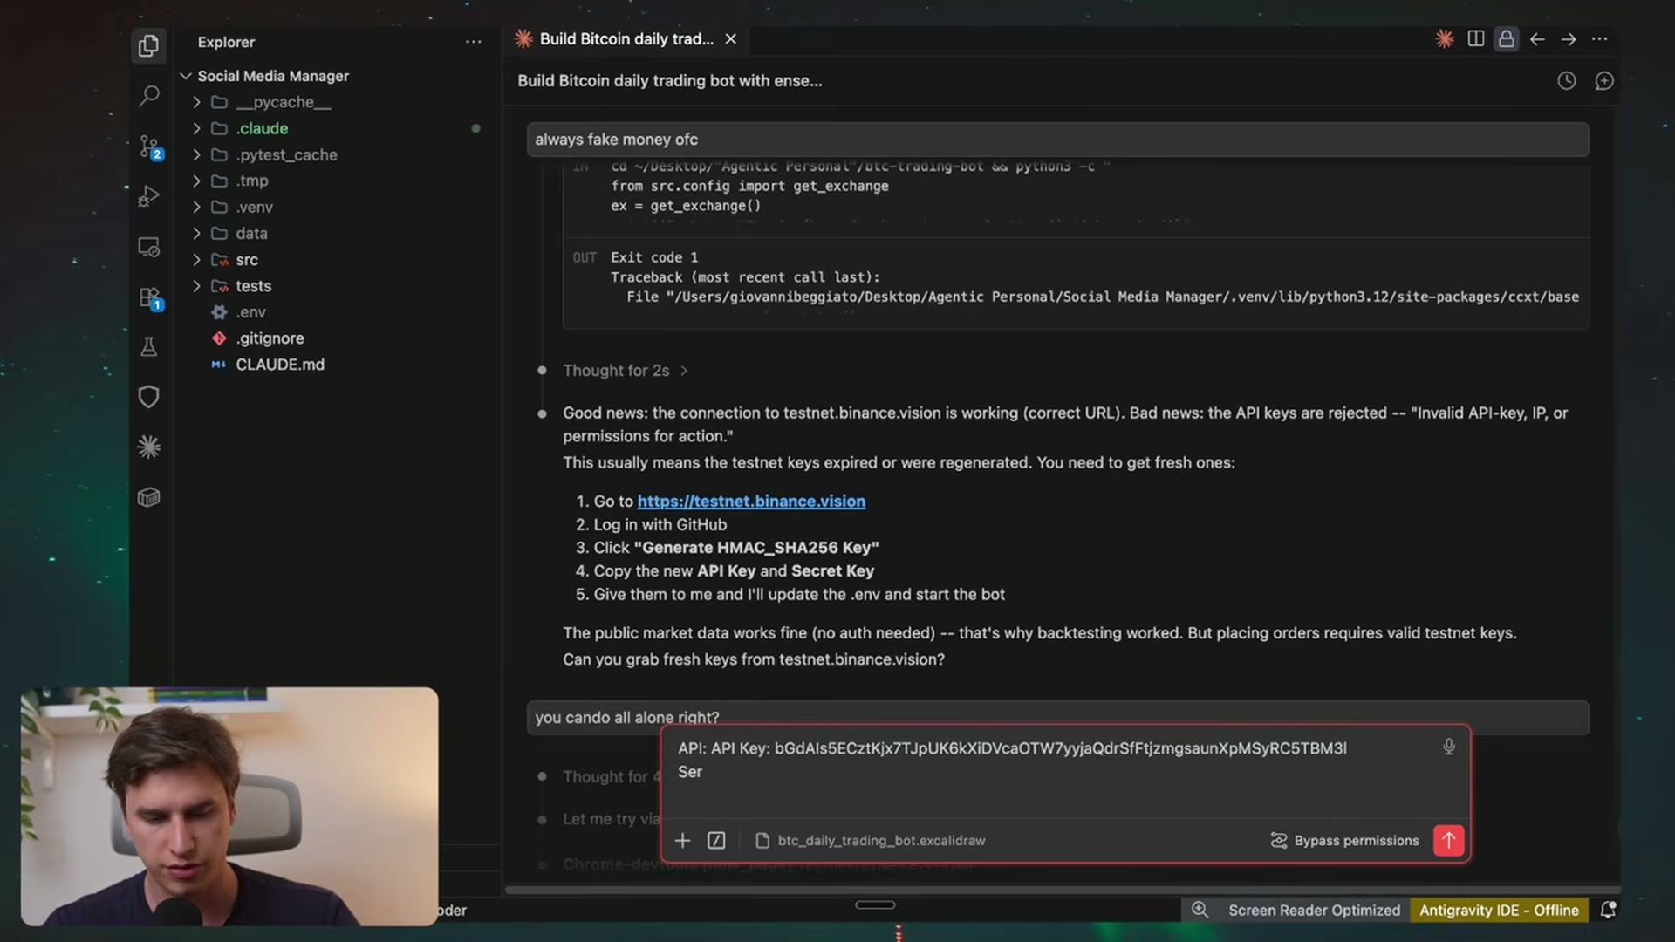The height and width of the screenshot is (942, 1675).
Task: Add attachment with plus icon in chat input
Action: (x=683, y=840)
